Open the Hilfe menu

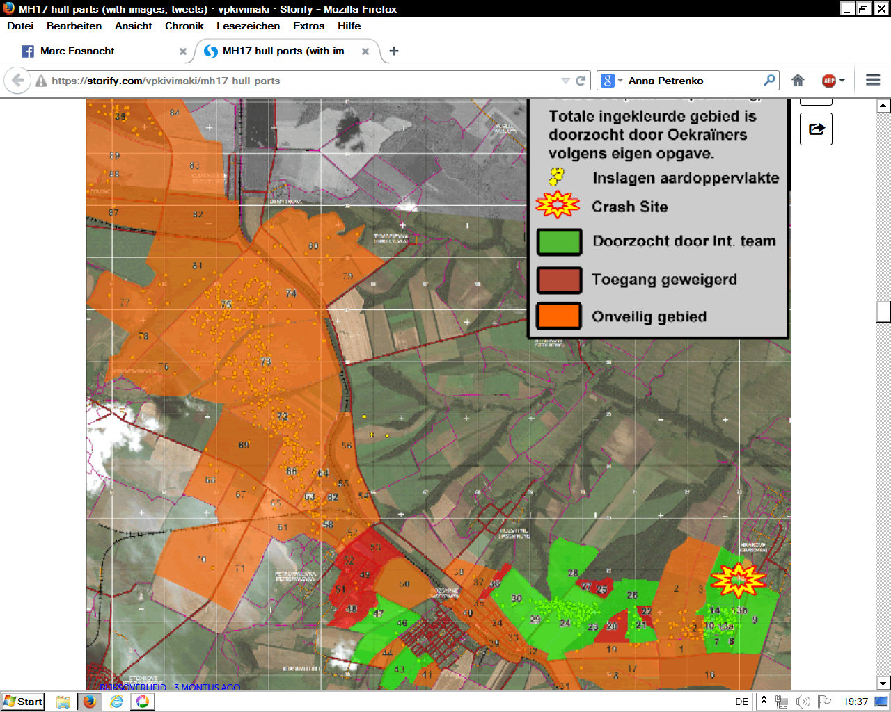point(349,26)
